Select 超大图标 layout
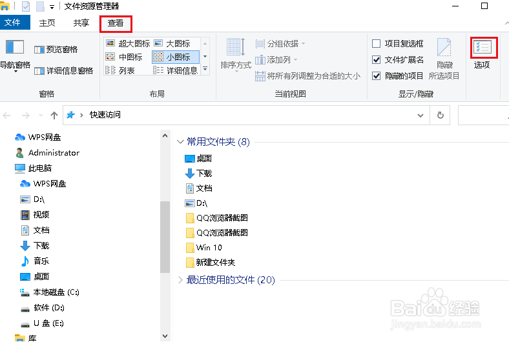This screenshot has width=509, height=342. 128,43
